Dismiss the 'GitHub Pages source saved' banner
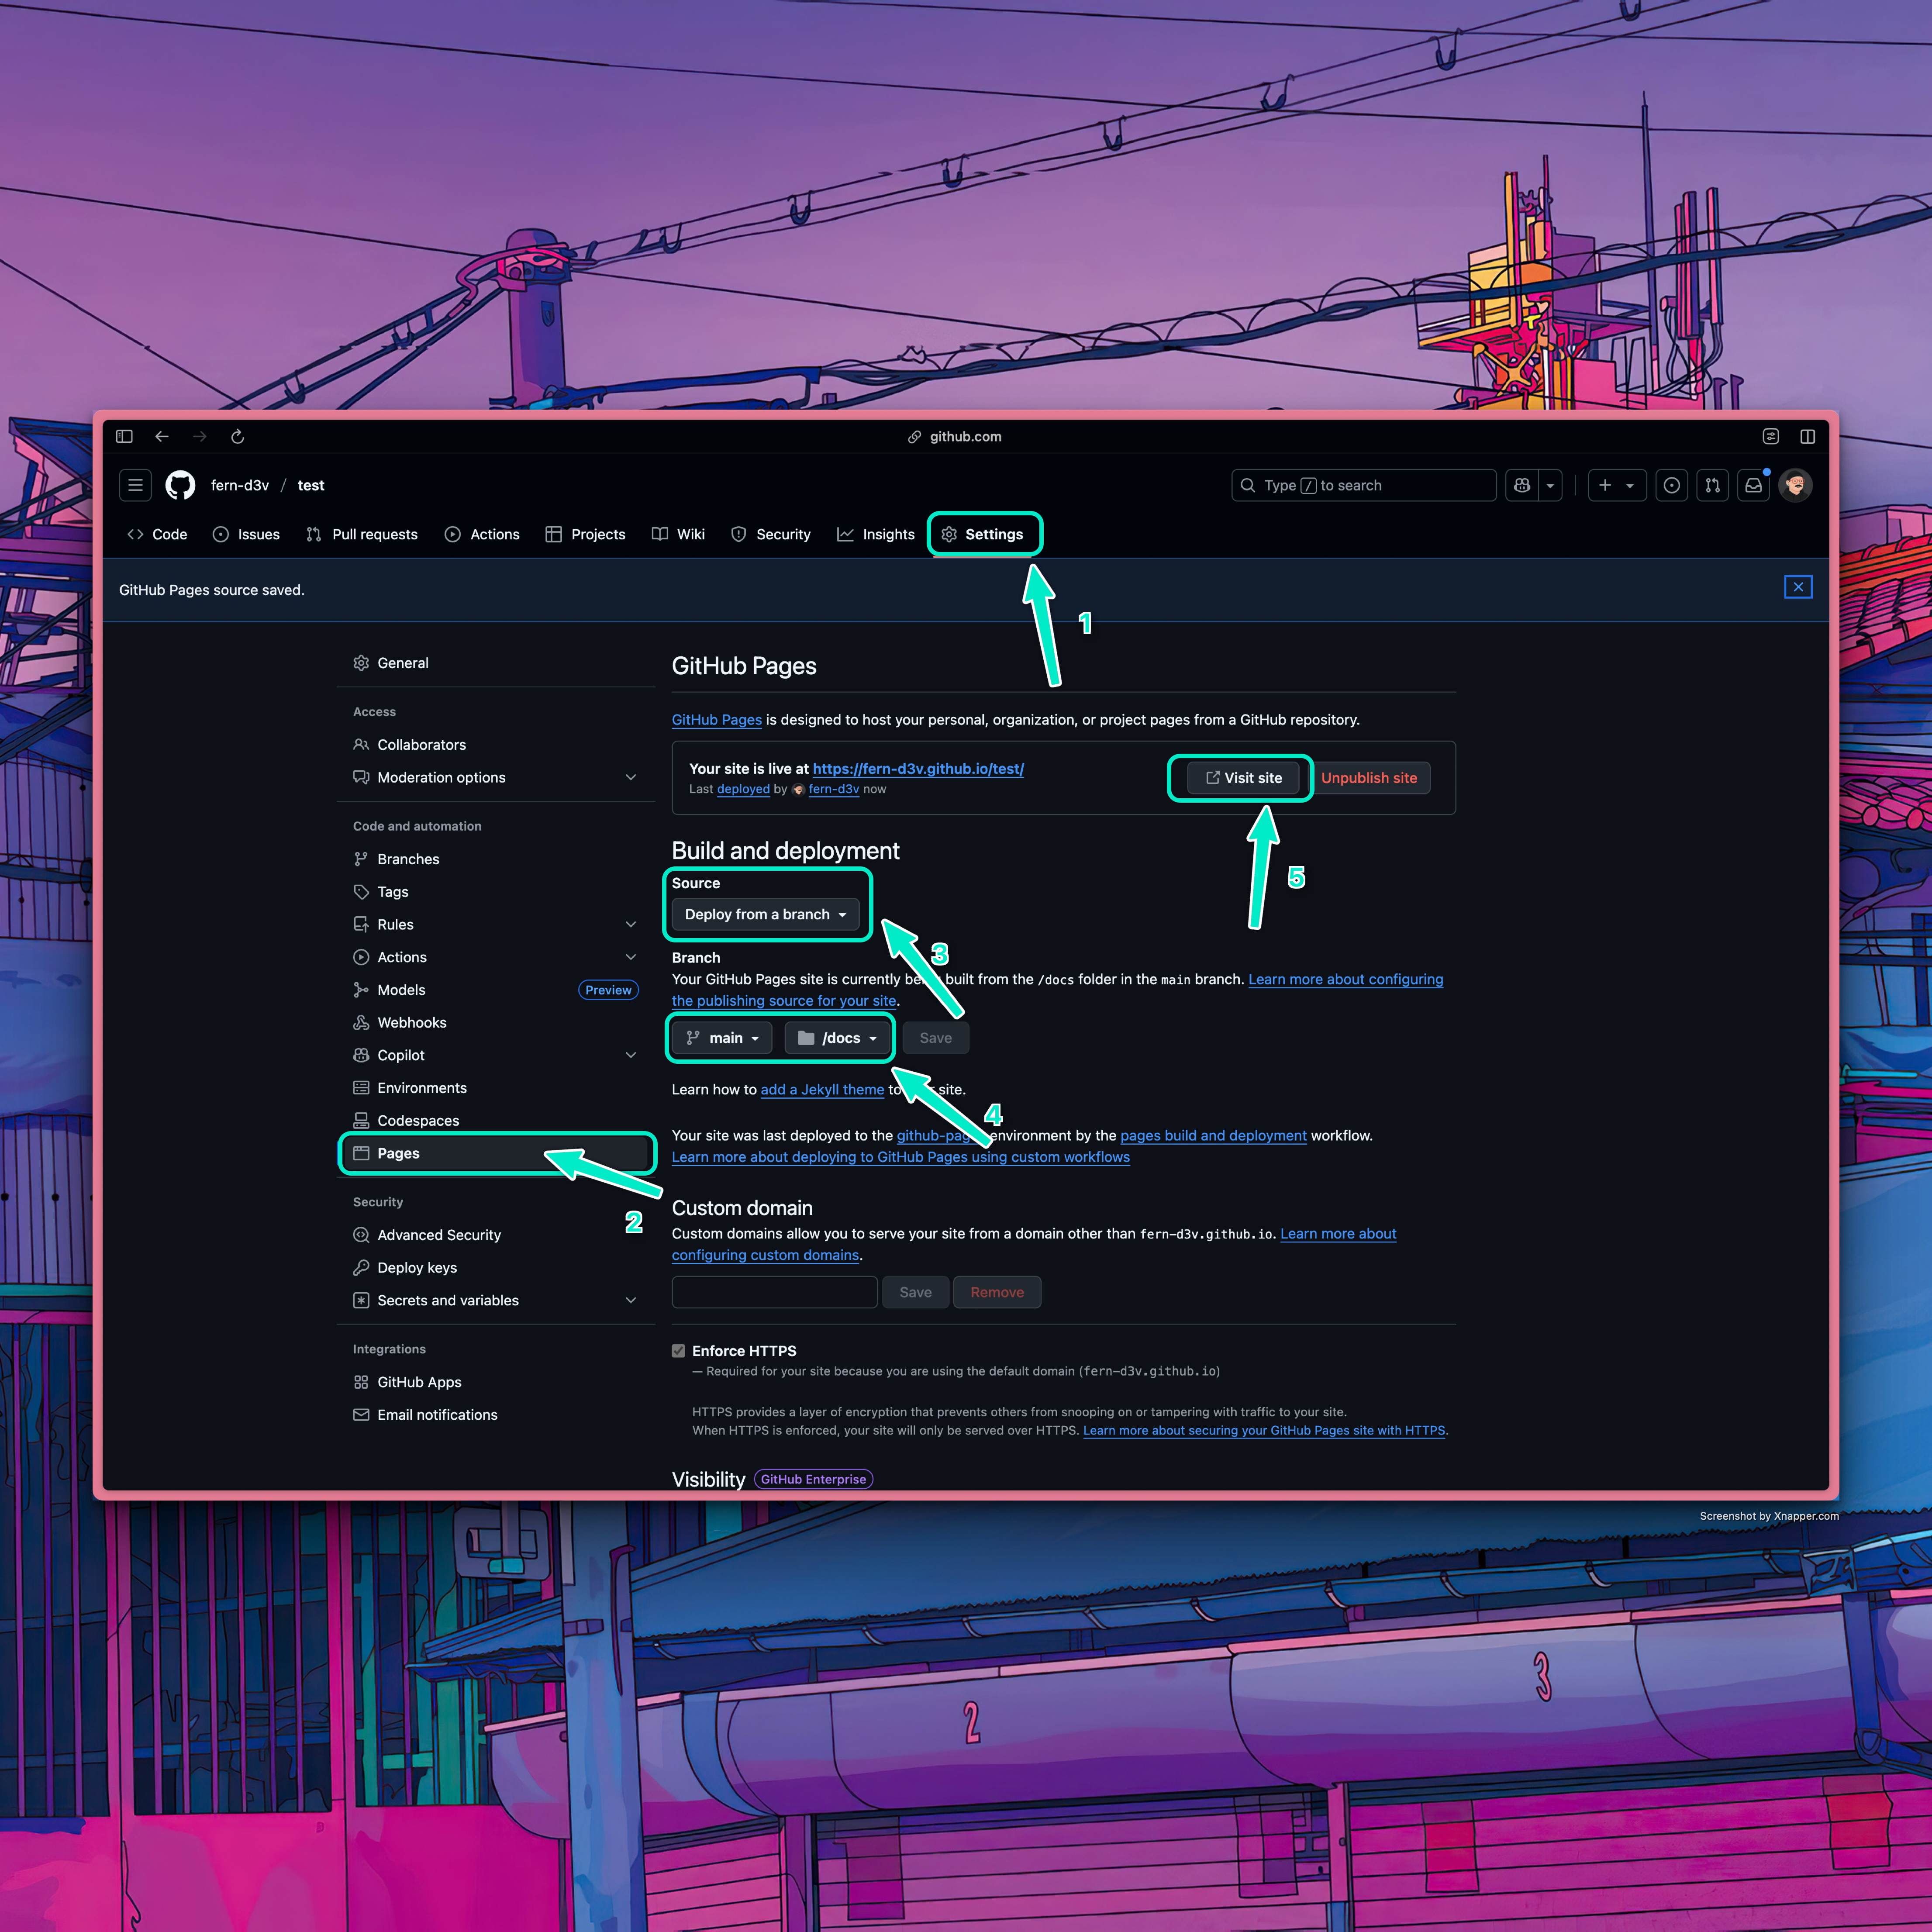This screenshot has width=1932, height=1932. point(1798,587)
